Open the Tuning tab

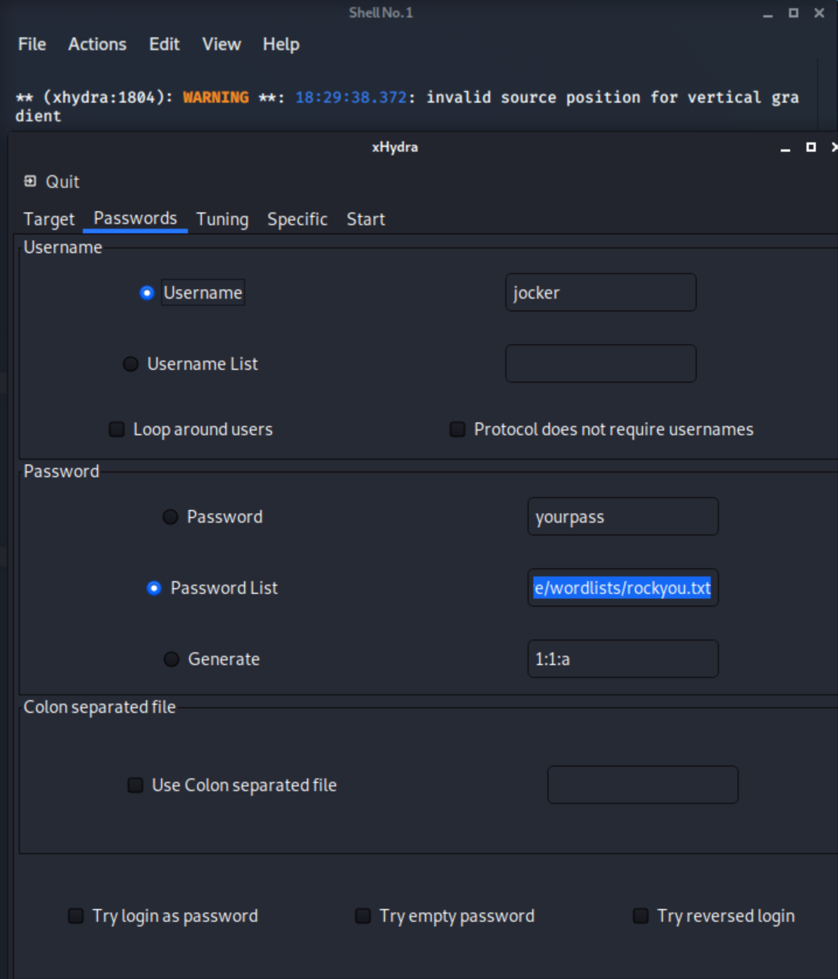[222, 219]
